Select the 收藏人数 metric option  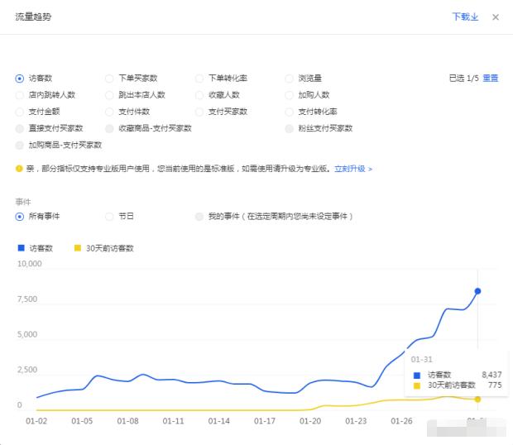(199, 95)
